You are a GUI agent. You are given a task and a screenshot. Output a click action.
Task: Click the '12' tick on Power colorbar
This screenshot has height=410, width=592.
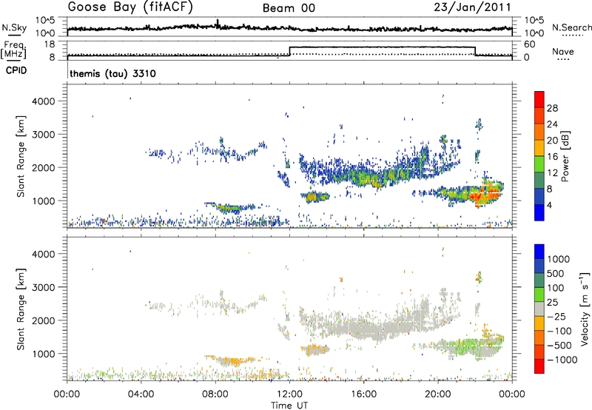(552, 172)
